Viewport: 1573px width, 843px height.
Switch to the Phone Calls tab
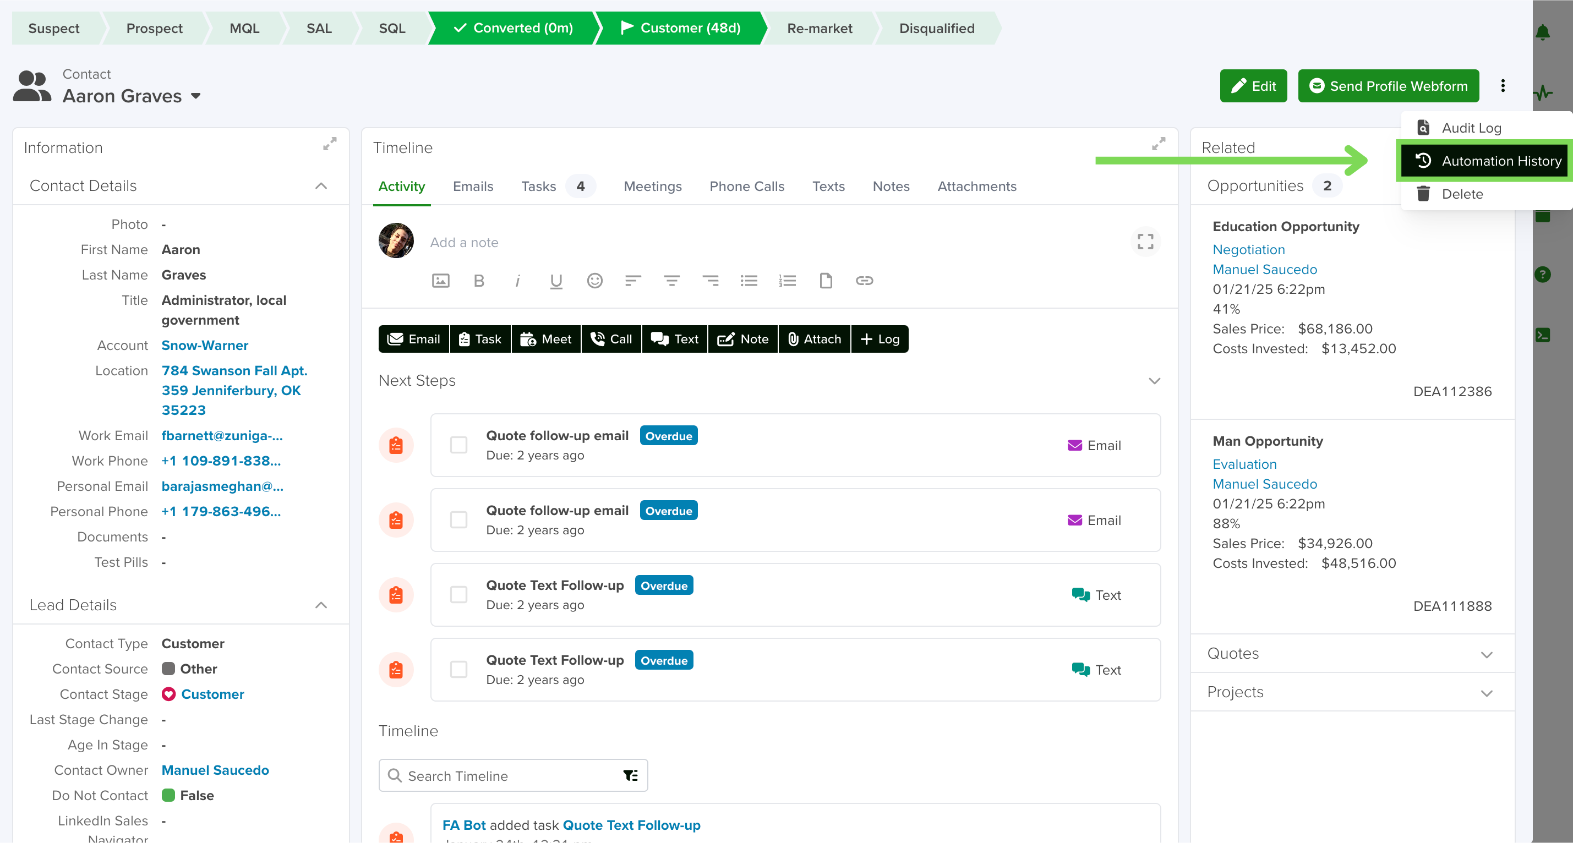click(747, 186)
